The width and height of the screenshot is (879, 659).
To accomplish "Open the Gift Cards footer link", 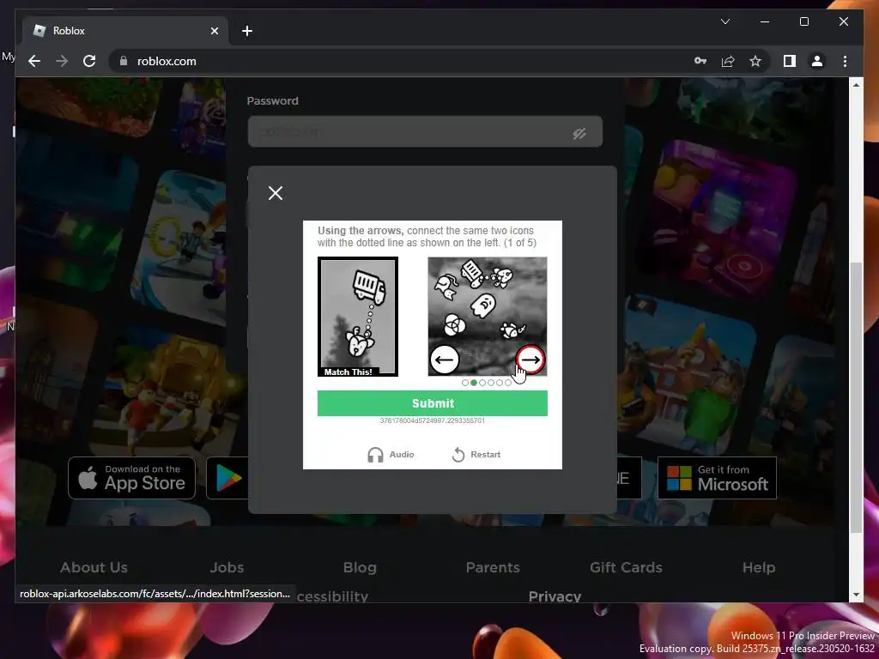I will coord(626,568).
